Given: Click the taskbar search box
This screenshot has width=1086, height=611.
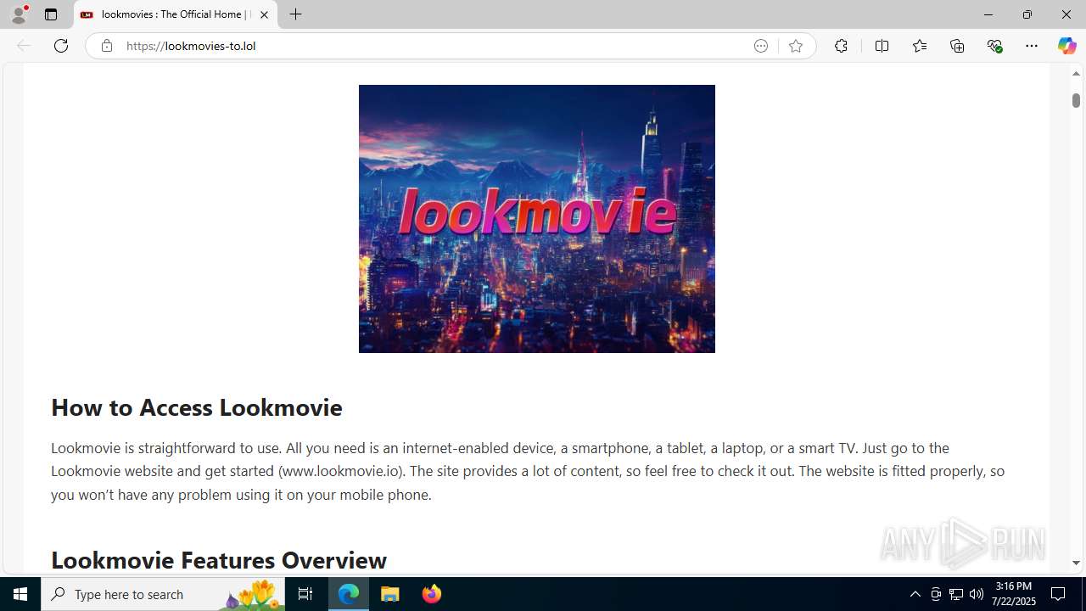Looking at the screenshot, I should coord(163,594).
